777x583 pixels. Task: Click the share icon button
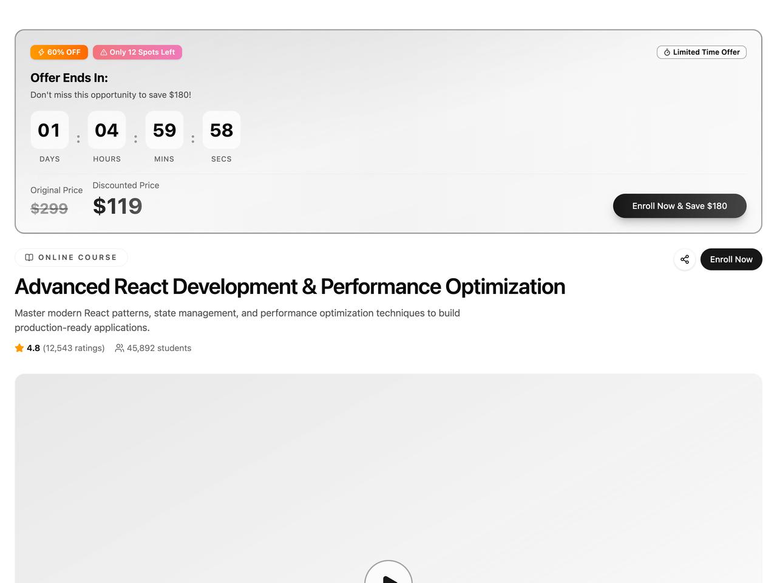click(685, 259)
